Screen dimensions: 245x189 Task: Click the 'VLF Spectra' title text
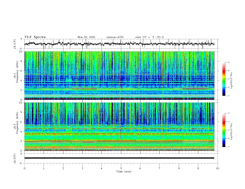[35, 37]
